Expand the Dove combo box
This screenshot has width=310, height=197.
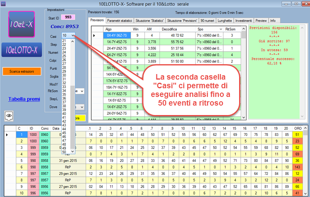pyautogui.click(x=81, y=107)
